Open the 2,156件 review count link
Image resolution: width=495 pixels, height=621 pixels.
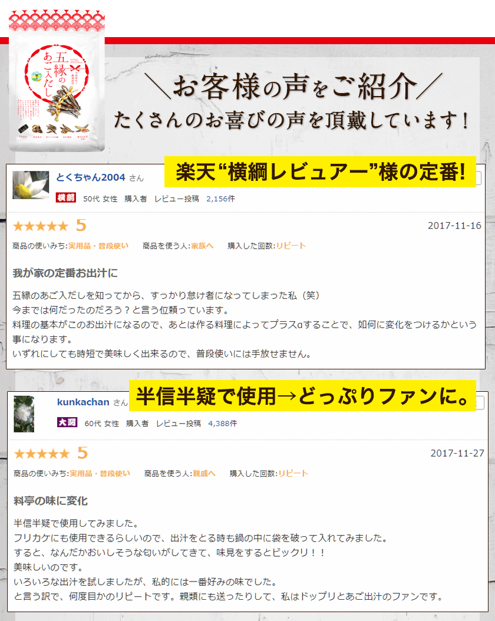pos(220,199)
